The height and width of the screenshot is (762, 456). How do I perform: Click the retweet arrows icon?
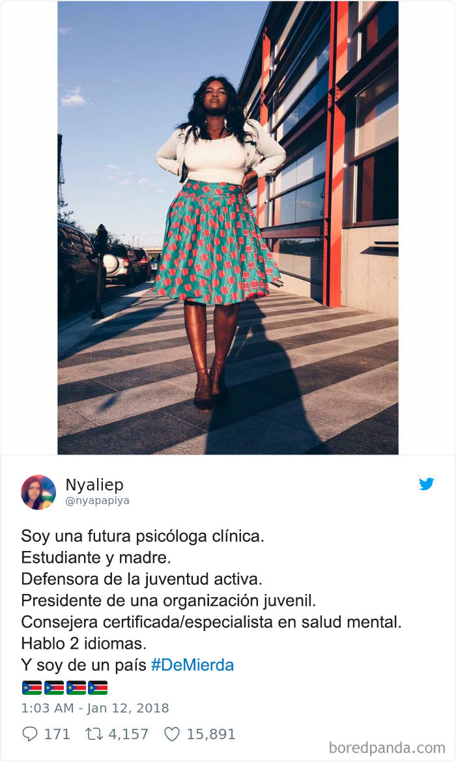93,734
